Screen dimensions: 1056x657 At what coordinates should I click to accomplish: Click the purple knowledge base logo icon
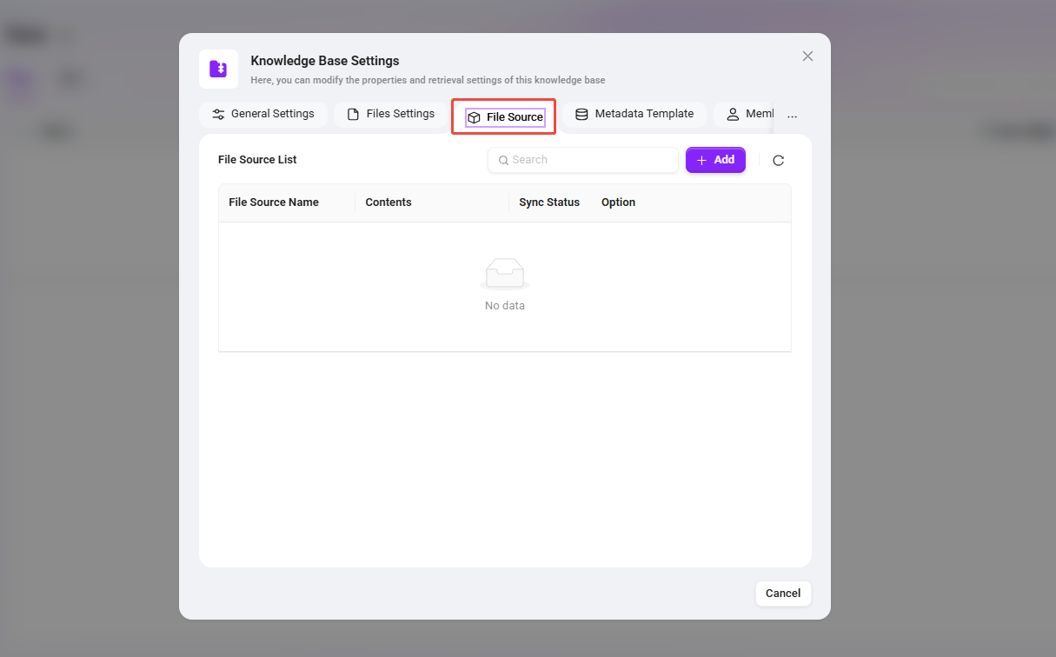[218, 69]
